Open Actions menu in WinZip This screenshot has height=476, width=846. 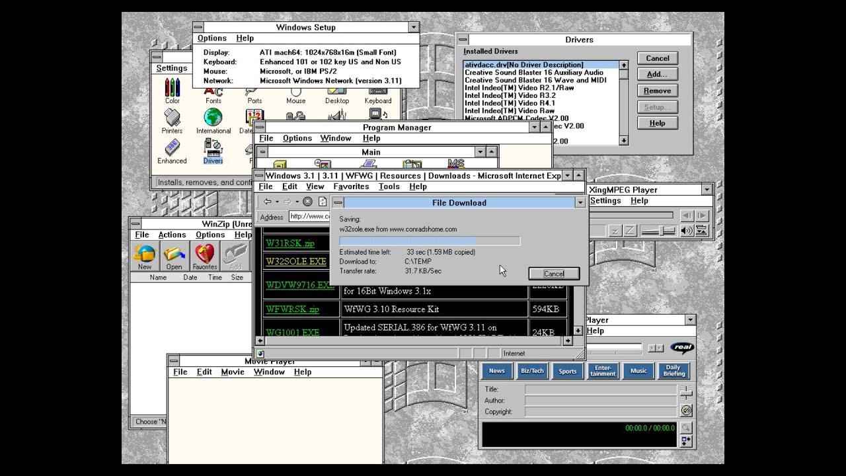172,235
